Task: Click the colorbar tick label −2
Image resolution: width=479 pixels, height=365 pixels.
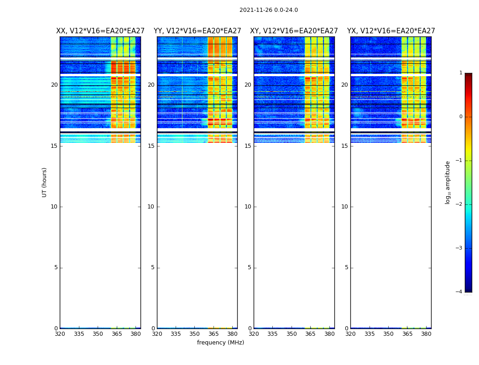Action: point(460,204)
